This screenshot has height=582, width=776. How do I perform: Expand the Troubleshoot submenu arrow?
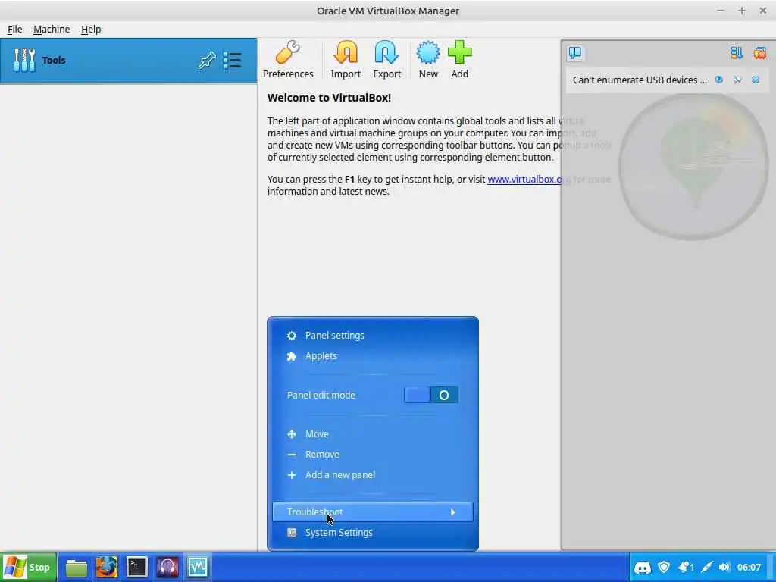tap(452, 512)
